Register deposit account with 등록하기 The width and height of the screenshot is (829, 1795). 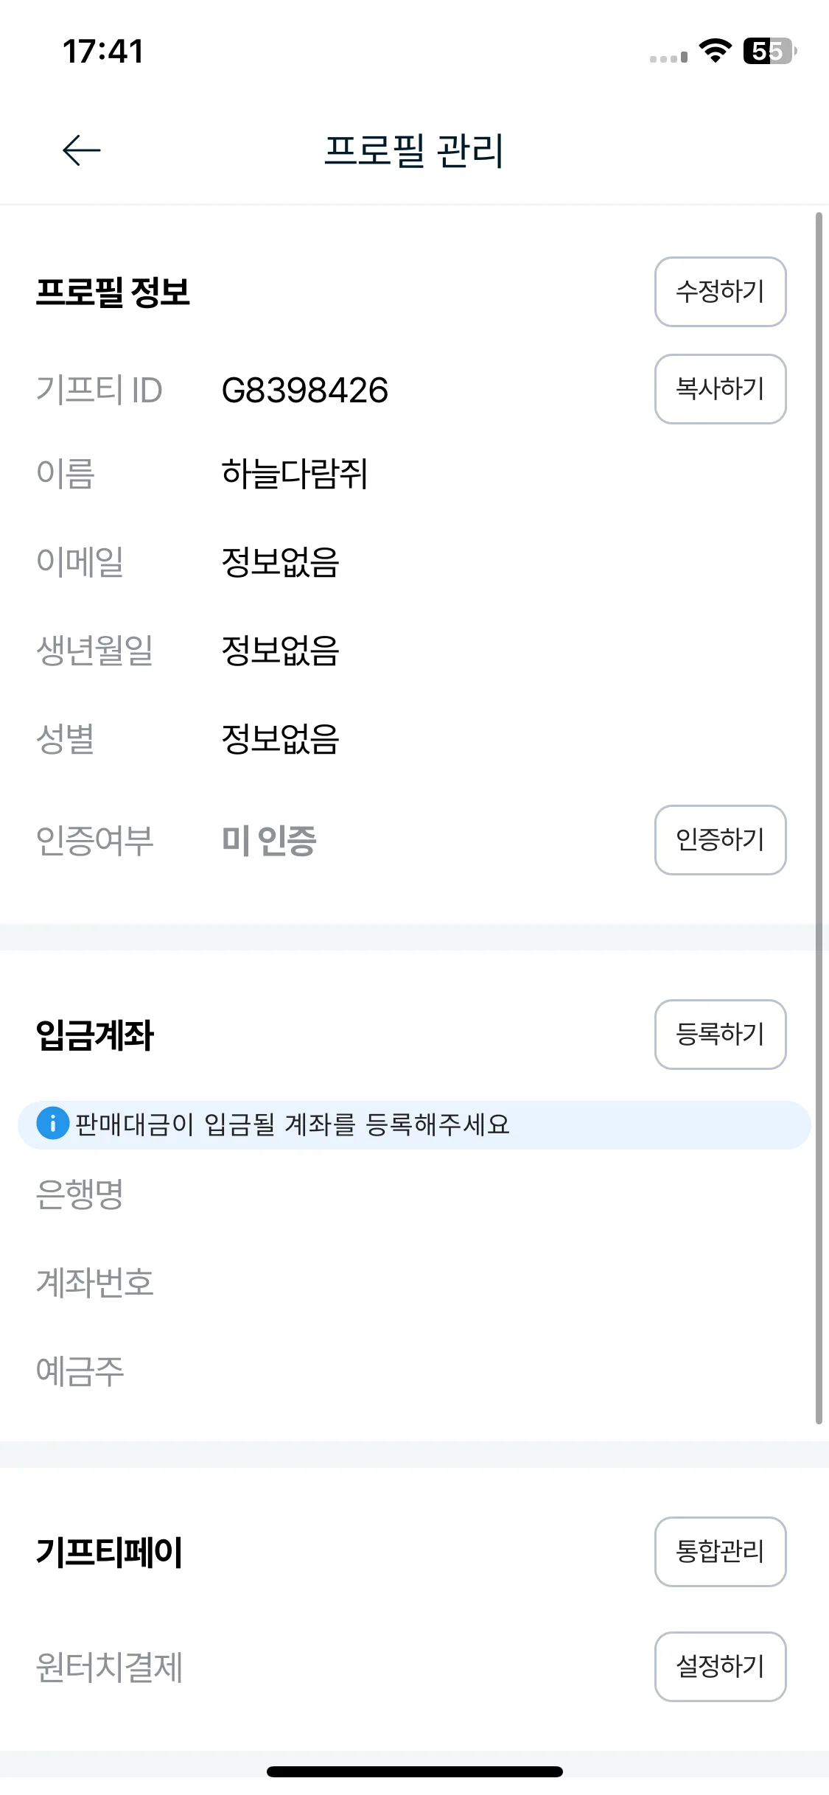click(x=720, y=1035)
